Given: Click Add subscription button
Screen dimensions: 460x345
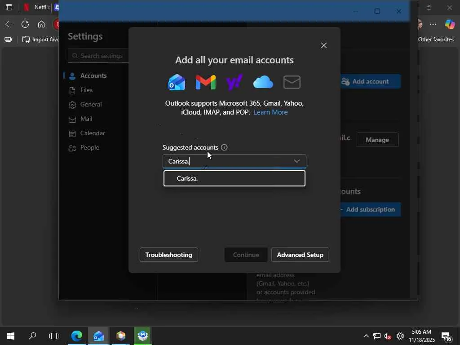Looking at the screenshot, I should coord(371,209).
